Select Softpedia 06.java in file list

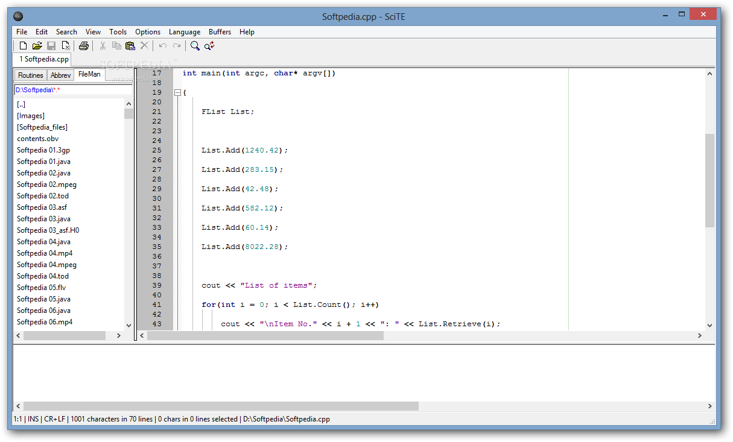click(x=43, y=311)
